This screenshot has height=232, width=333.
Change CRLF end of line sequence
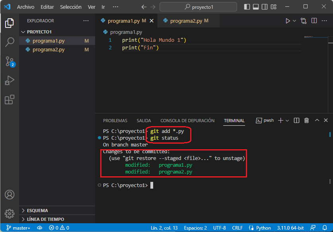click(x=237, y=228)
